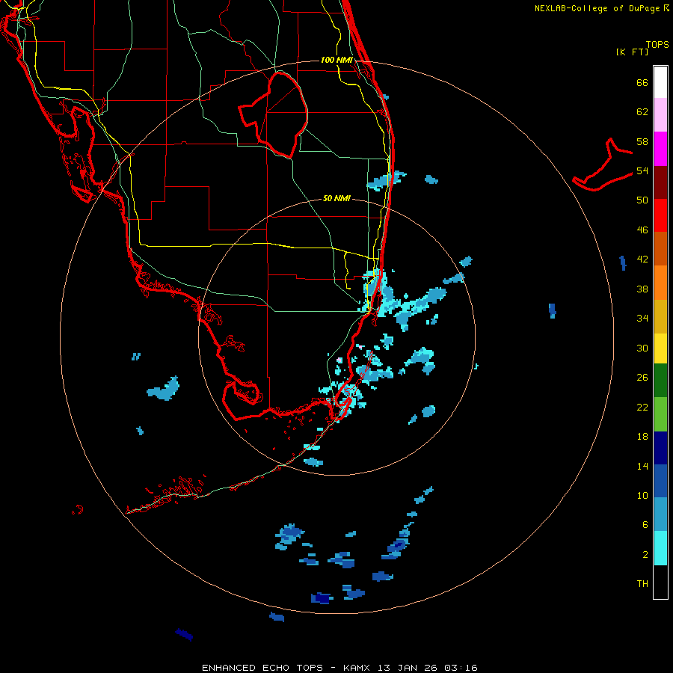The image size is (673, 673).
Task: Click the "ENHANCED ECHO TOPS" caption text
Action: pos(262,668)
